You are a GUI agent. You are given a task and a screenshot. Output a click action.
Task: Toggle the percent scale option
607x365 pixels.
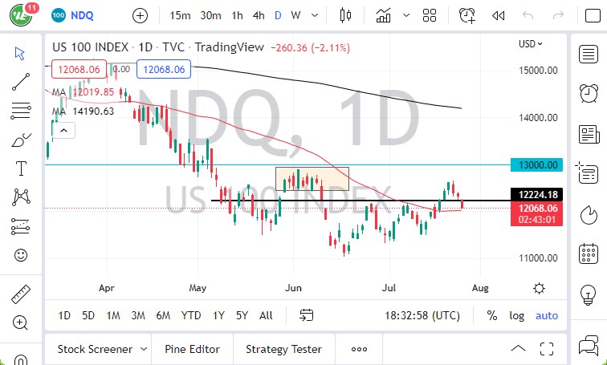(x=491, y=315)
